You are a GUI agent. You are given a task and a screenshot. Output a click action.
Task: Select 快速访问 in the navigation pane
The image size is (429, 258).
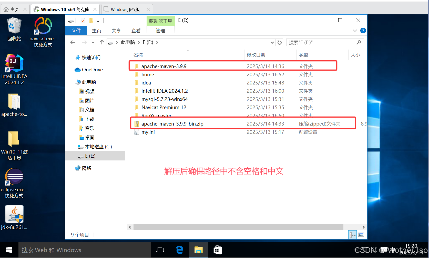click(x=88, y=58)
